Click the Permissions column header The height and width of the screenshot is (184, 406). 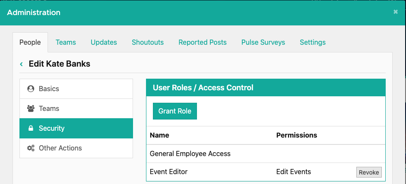click(297, 135)
